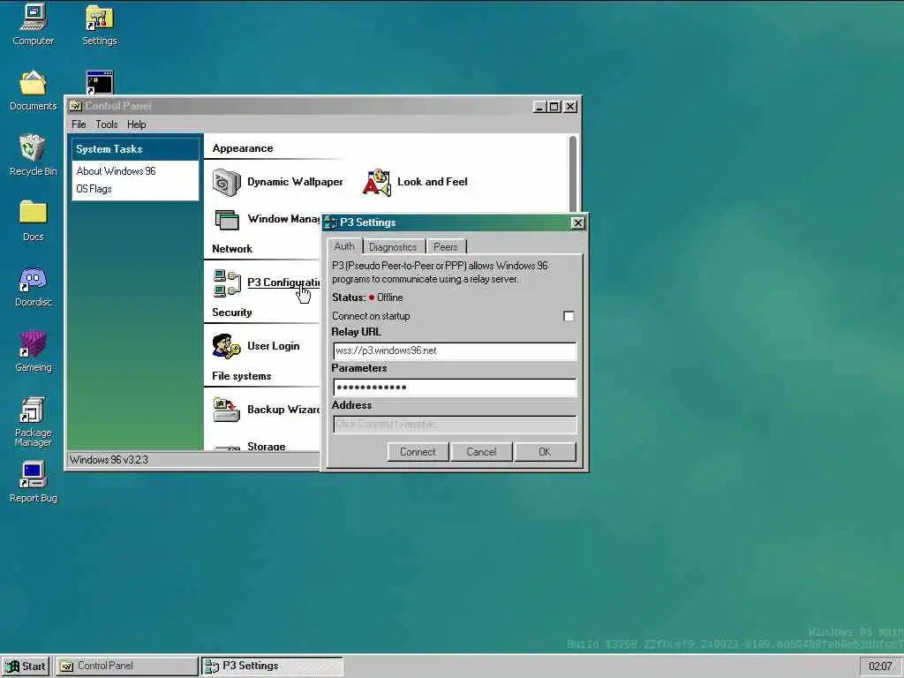This screenshot has width=904, height=678.
Task: Click the P3 Configuration link text
Action: click(283, 282)
